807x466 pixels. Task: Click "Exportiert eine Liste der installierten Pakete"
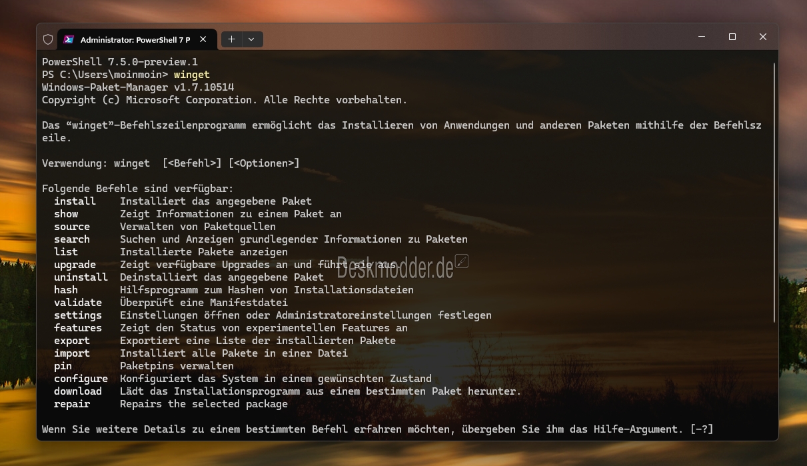(258, 341)
